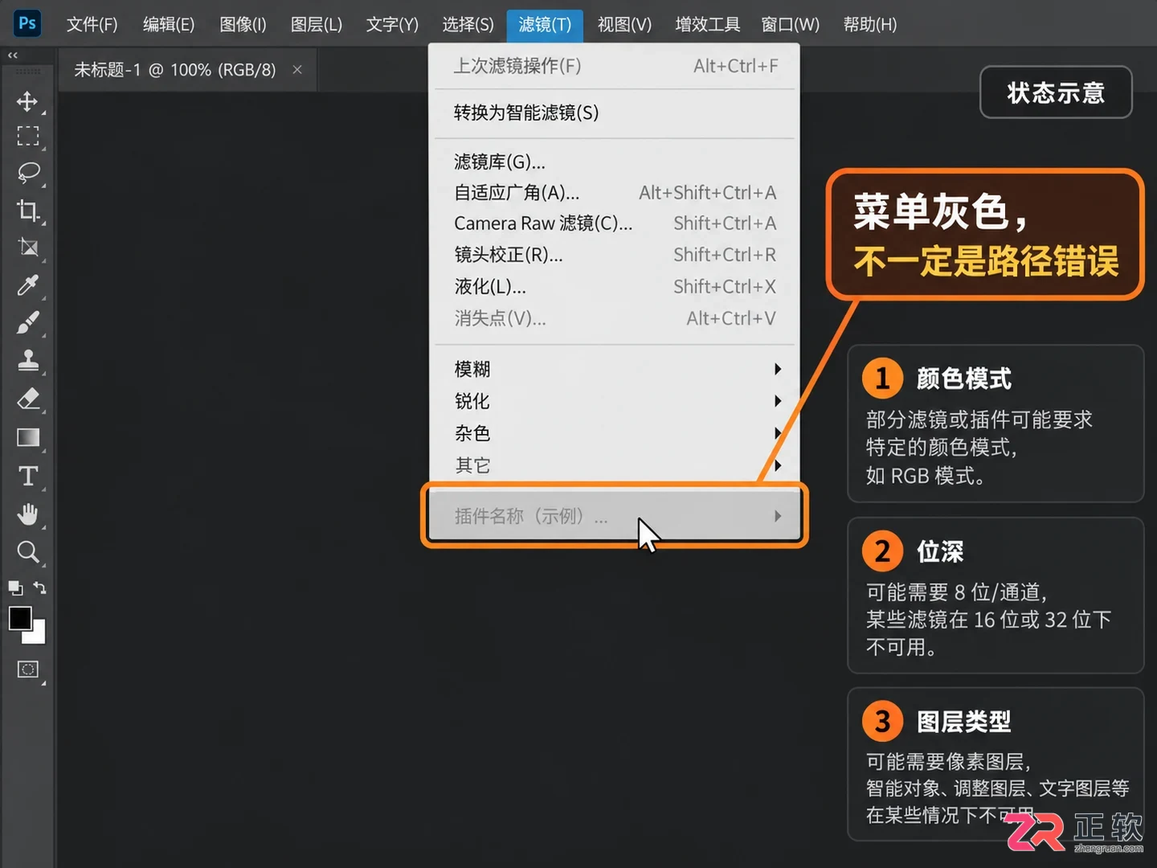
Task: Select the Move tool
Action: tap(27, 101)
